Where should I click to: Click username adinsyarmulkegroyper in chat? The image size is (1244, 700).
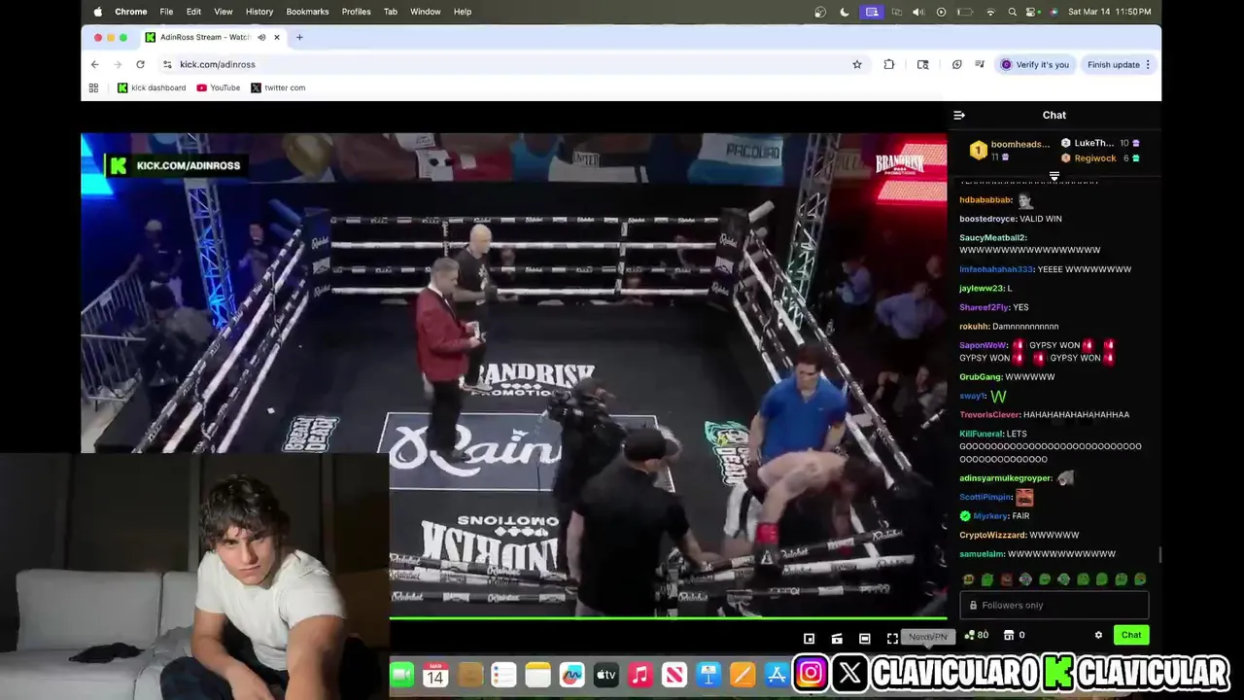click(1005, 478)
